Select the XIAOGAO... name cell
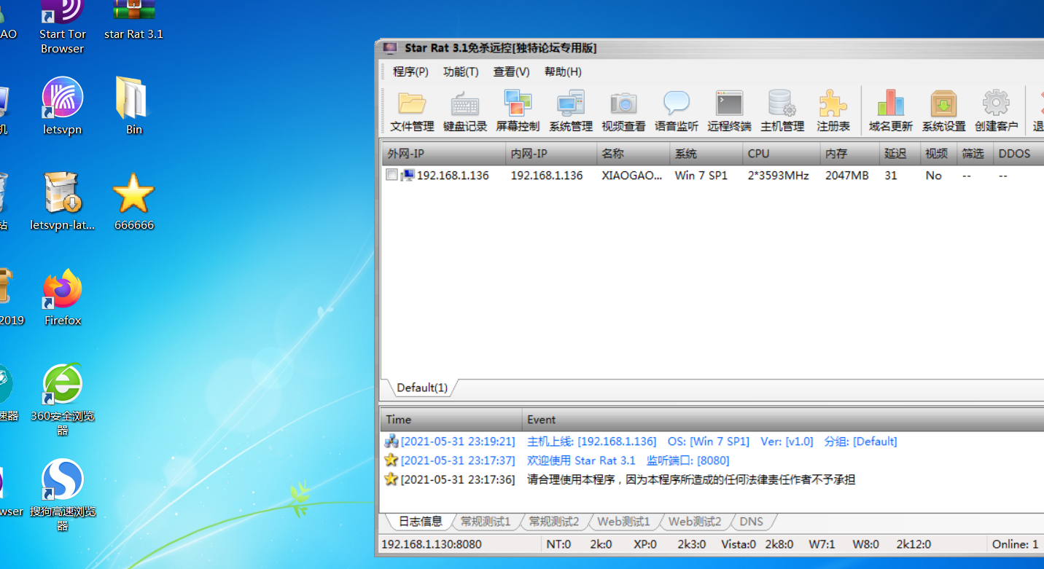Viewport: 1044px width, 569px height. tap(632, 176)
